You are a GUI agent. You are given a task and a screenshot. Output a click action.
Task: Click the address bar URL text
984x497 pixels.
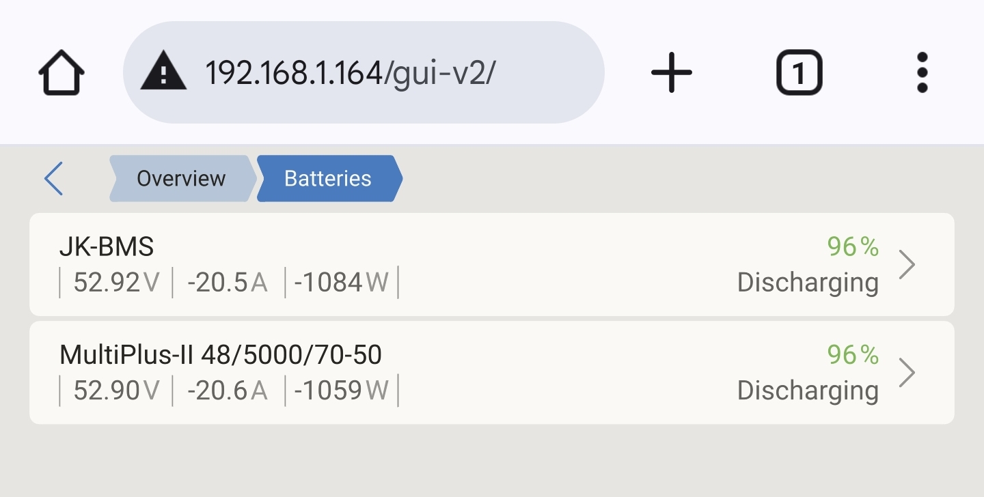(350, 72)
